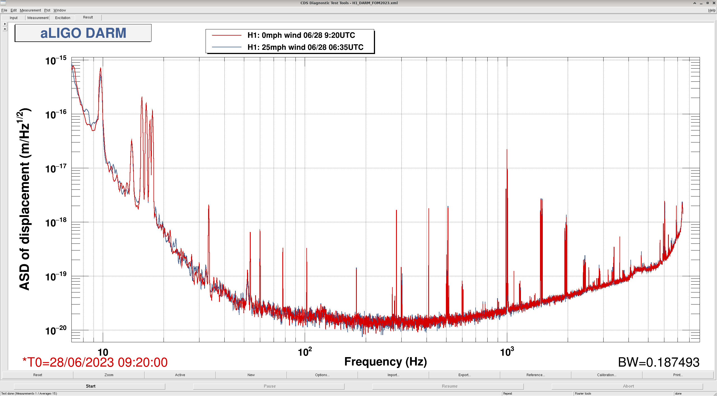Click the red 0mph wind legend line
The width and height of the screenshot is (717, 396).
pyautogui.click(x=227, y=35)
